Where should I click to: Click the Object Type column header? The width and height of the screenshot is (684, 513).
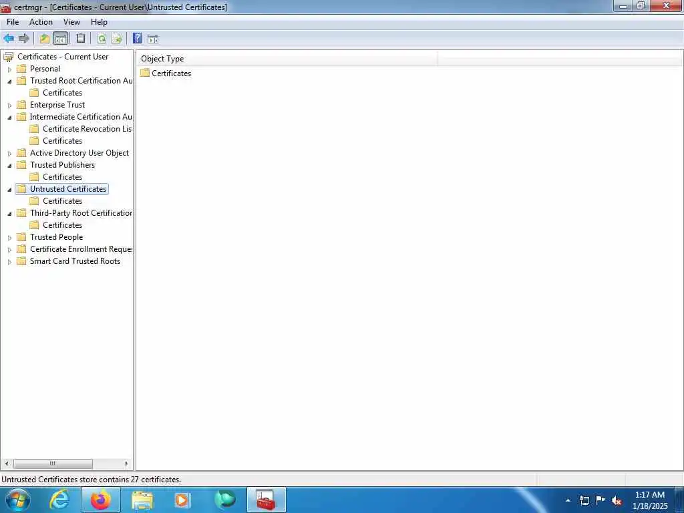(287, 59)
